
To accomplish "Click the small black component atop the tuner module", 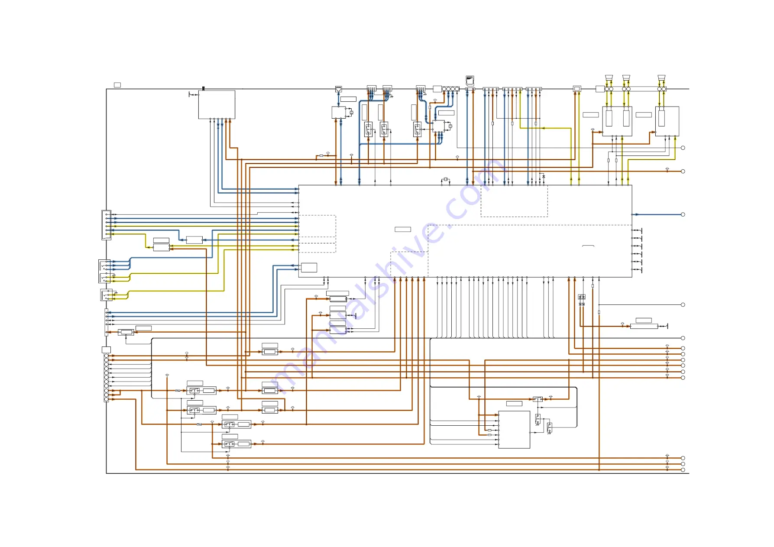I will 203,88.
